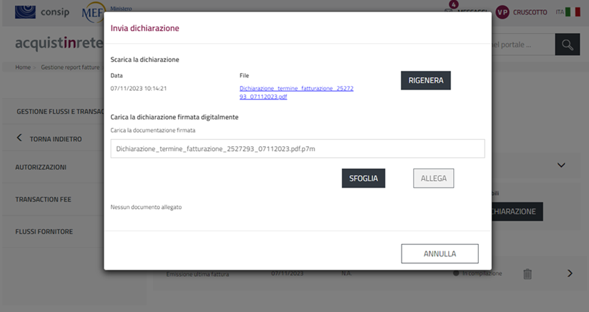Click the trash delete icon
589x312 pixels.
pos(527,274)
